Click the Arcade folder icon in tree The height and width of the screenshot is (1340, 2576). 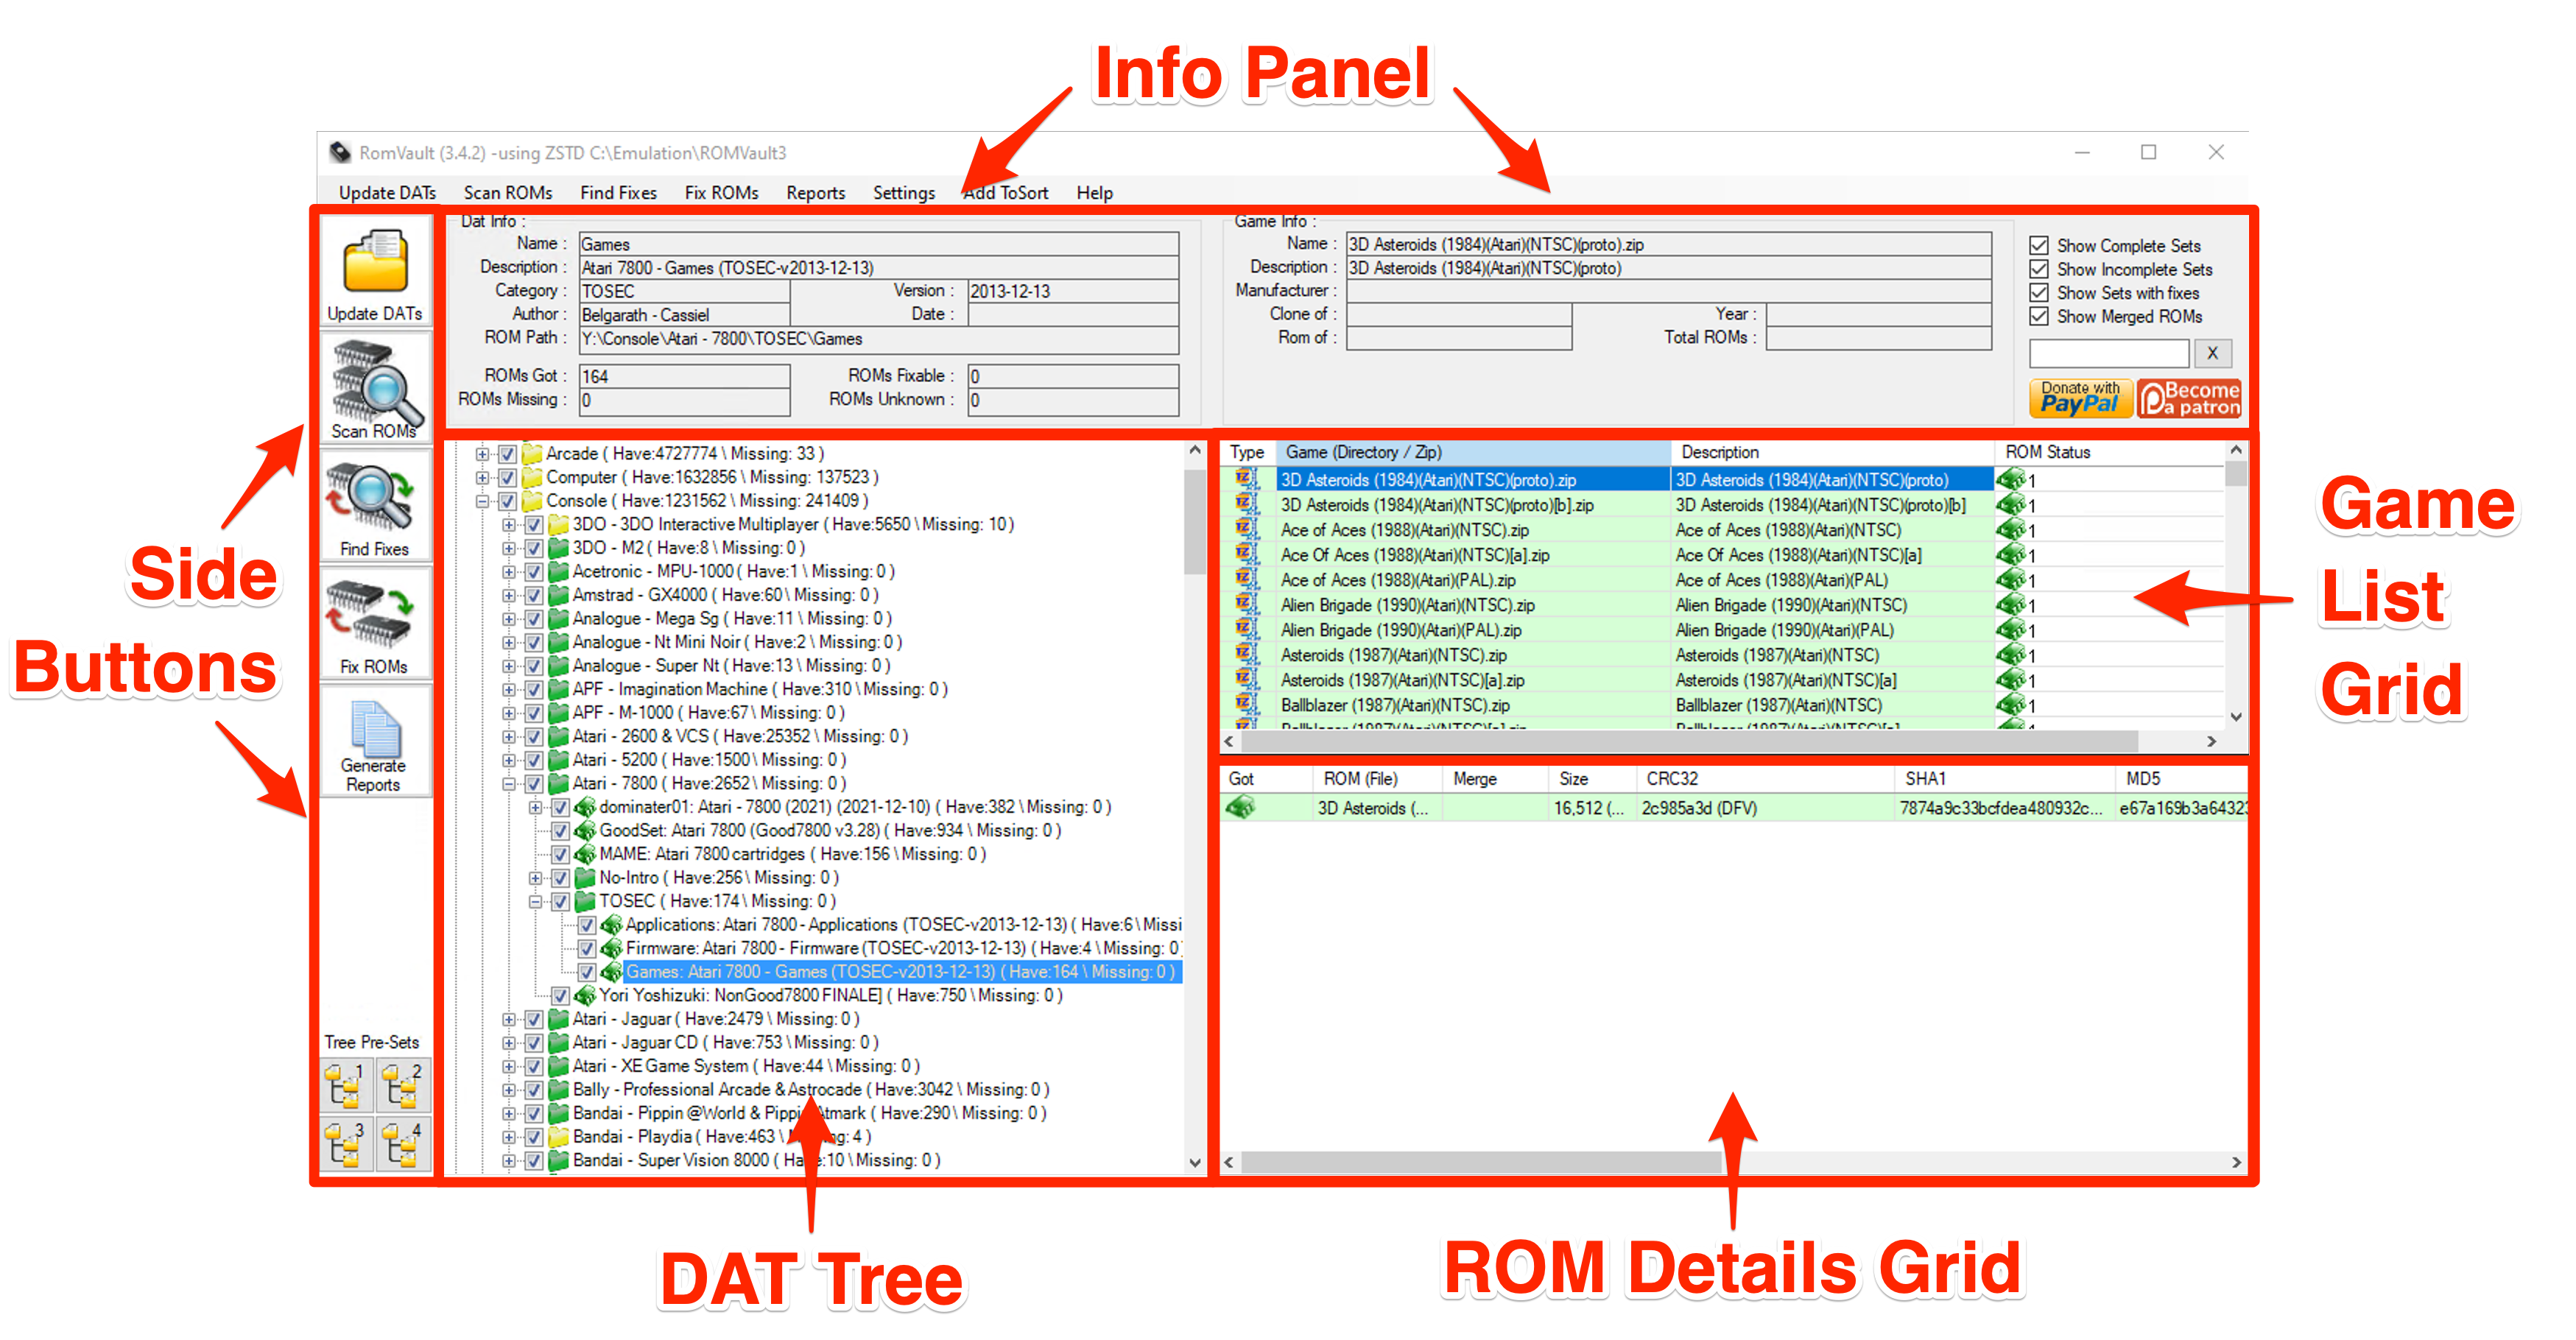pyautogui.click(x=531, y=454)
